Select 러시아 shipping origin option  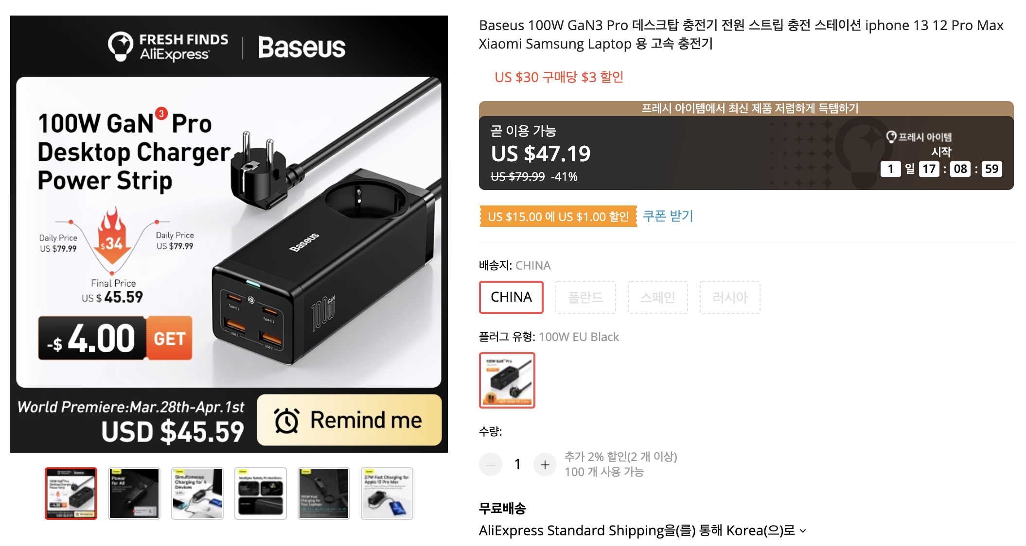point(729,297)
